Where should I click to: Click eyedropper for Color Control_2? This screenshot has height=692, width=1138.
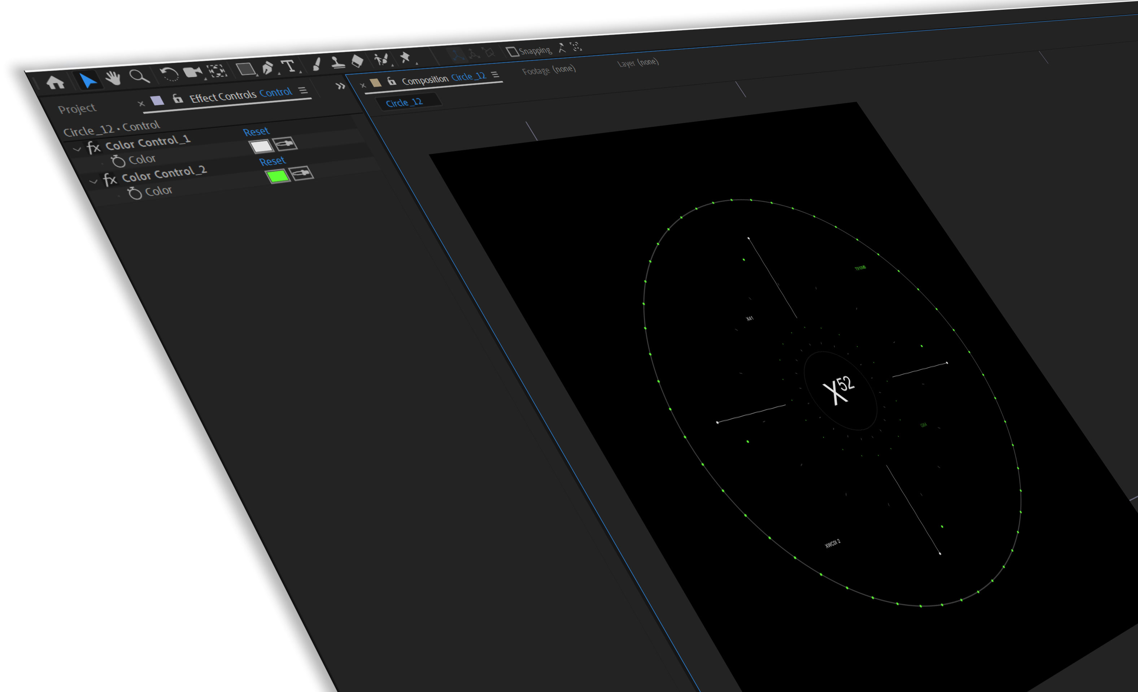(x=302, y=173)
